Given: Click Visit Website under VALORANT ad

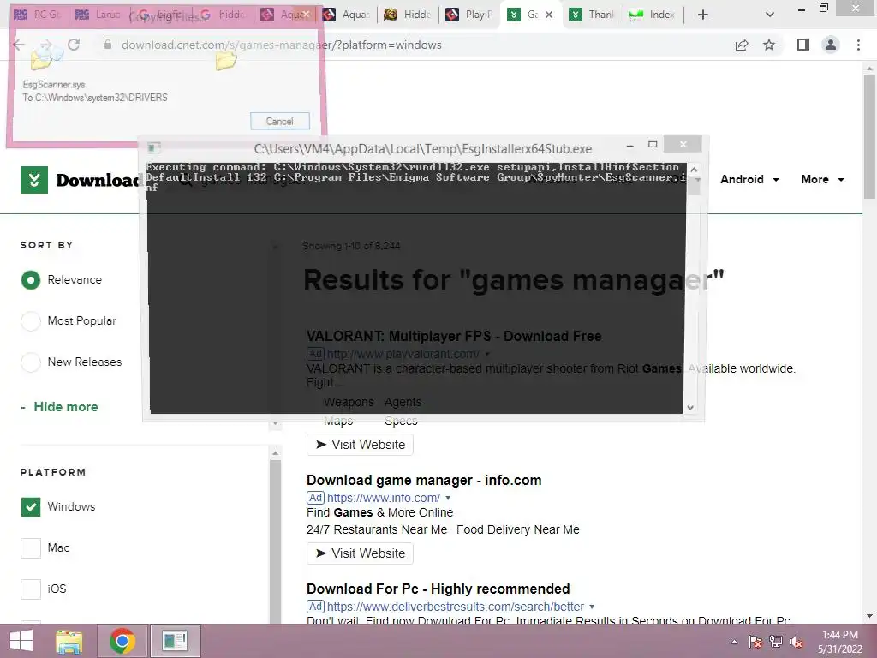Looking at the screenshot, I should 361,445.
